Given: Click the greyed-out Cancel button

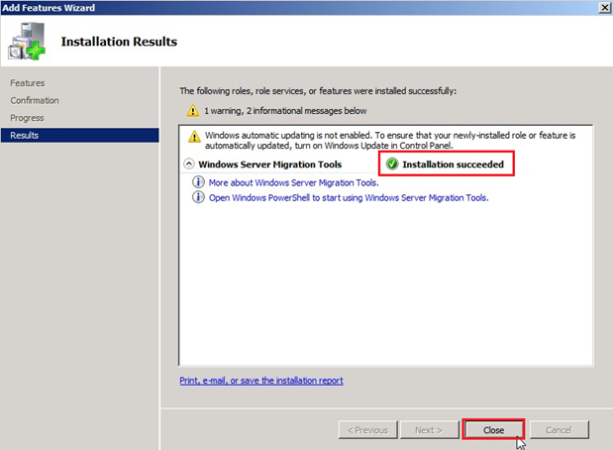Looking at the screenshot, I should click(x=559, y=430).
